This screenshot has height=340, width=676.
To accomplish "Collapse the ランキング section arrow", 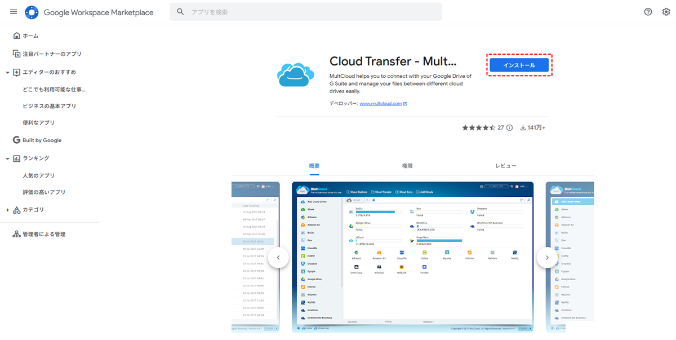I will point(7,158).
